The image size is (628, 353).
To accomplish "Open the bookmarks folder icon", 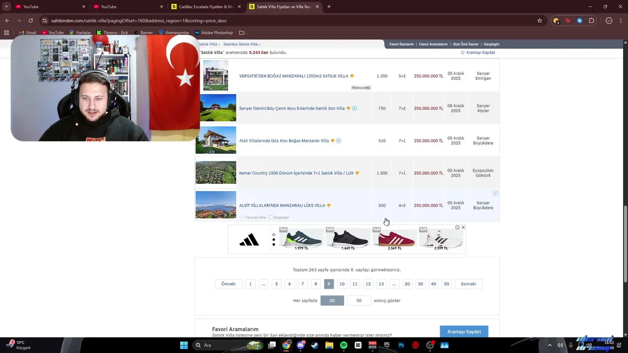I will pos(241,32).
